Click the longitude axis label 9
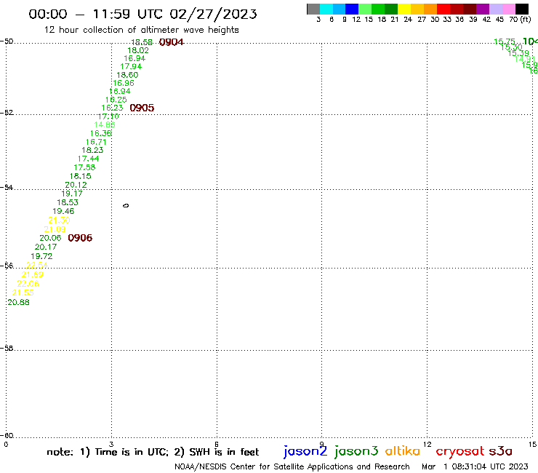This screenshot has height=473, width=538. (x=321, y=445)
